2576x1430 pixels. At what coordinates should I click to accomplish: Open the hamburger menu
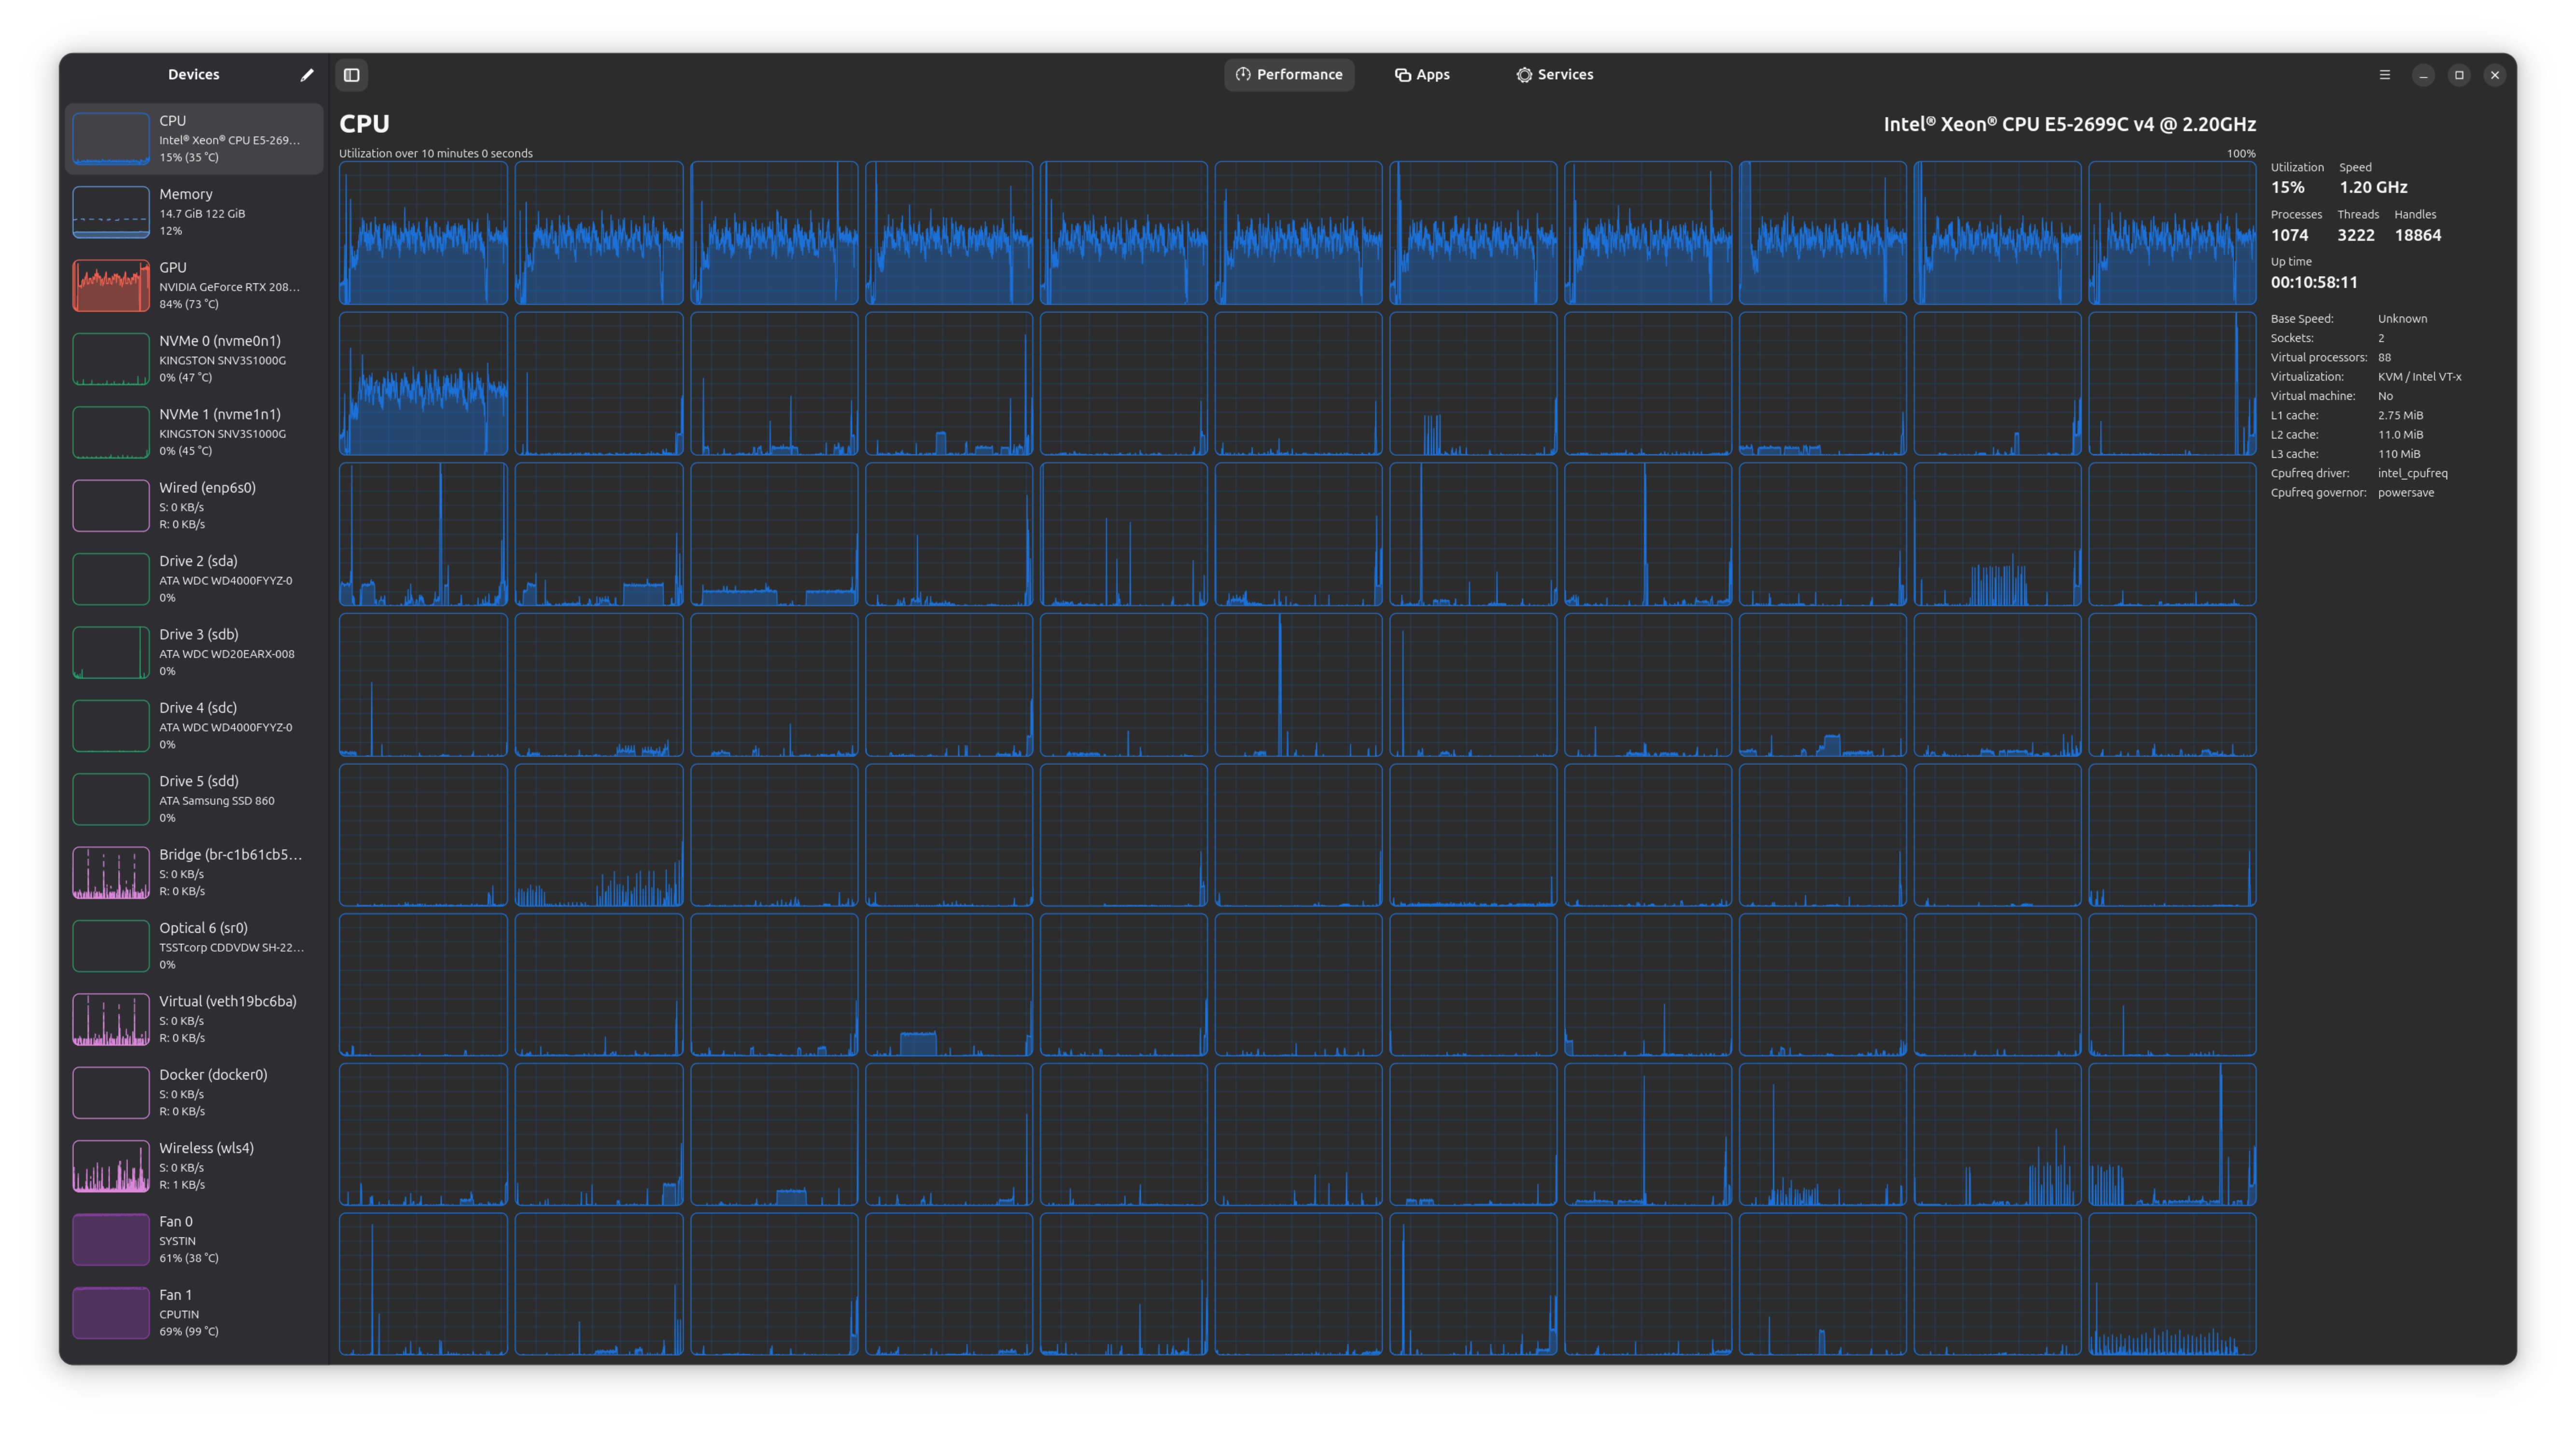pyautogui.click(x=2384, y=75)
